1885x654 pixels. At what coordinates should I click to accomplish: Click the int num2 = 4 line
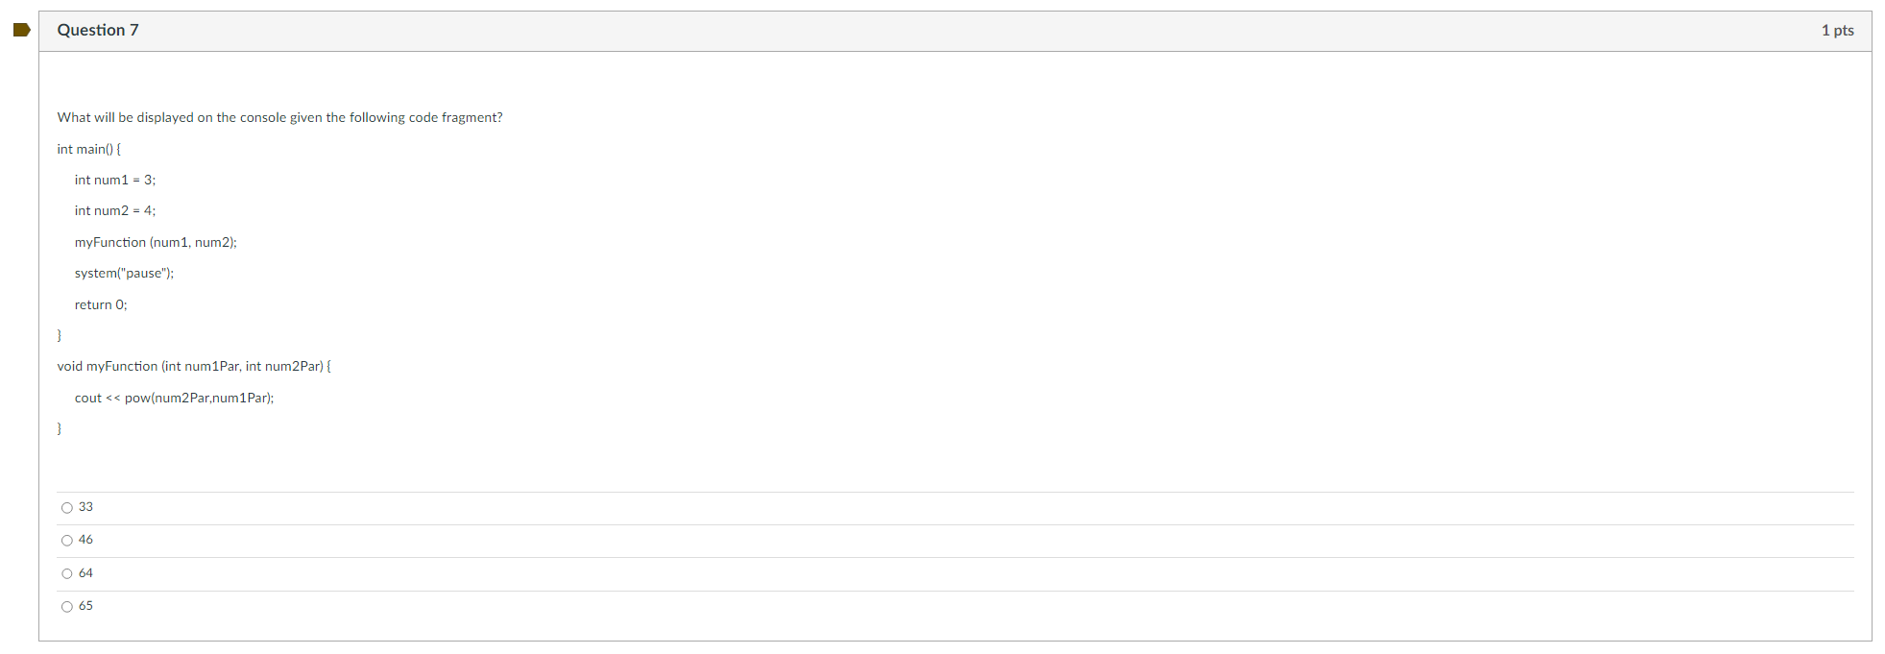[x=115, y=210]
